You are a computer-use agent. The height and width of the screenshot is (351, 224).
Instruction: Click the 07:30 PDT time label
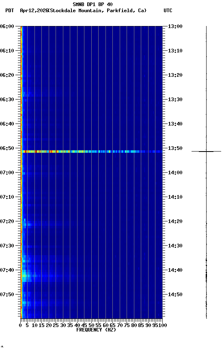[x=7, y=246]
